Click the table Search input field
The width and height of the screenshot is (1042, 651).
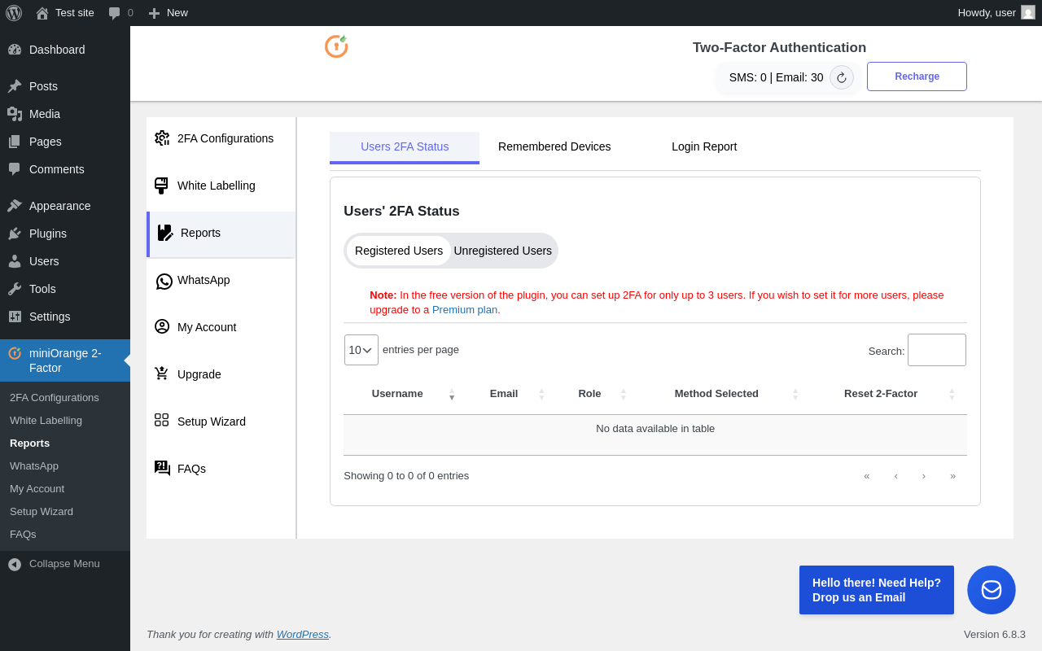tap(936, 350)
